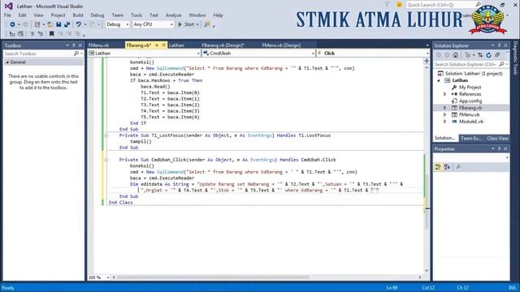Click the Refresh icon in Solution Explorer
This screenshot has height=292, width=520.
488,55
